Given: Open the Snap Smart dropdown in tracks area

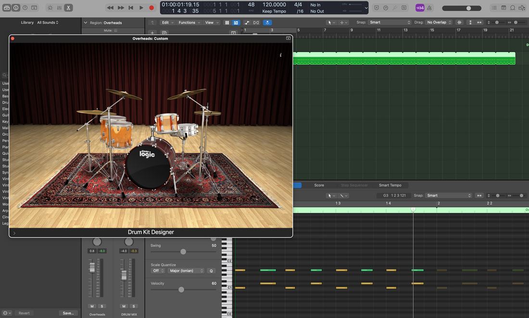Looking at the screenshot, I should 390,23.
